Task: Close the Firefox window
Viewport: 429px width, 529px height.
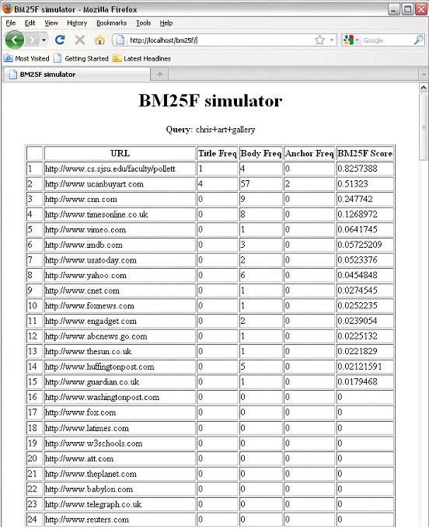Action: tap(421, 9)
